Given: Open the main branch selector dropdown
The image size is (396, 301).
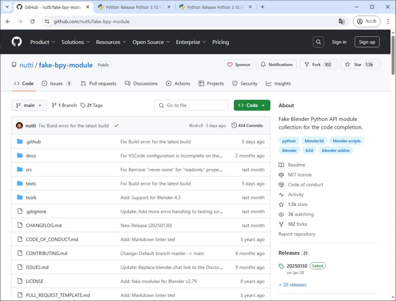Looking at the screenshot, I should click(x=29, y=105).
